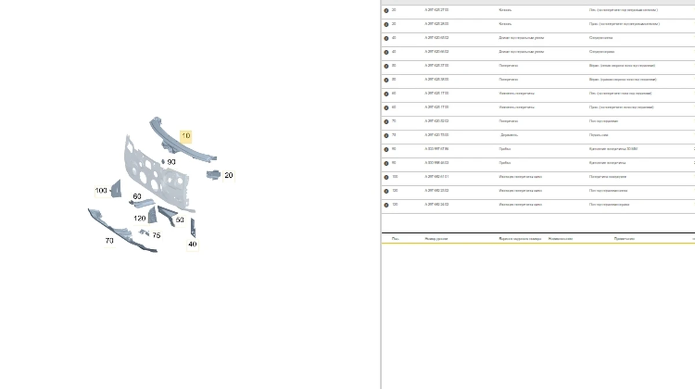Click the info icon in the position 75 row
Screen dimensions: 695x389
[386, 135]
